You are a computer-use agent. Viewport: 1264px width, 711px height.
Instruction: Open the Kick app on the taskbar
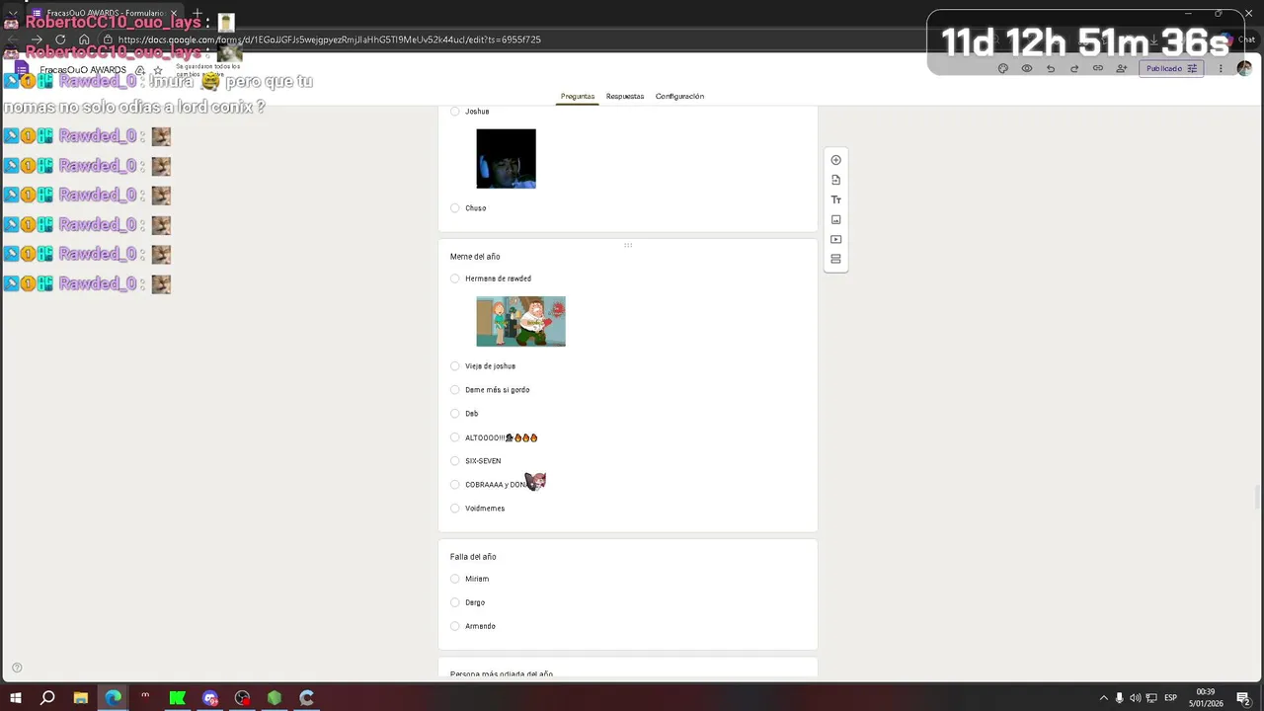pyautogui.click(x=178, y=698)
